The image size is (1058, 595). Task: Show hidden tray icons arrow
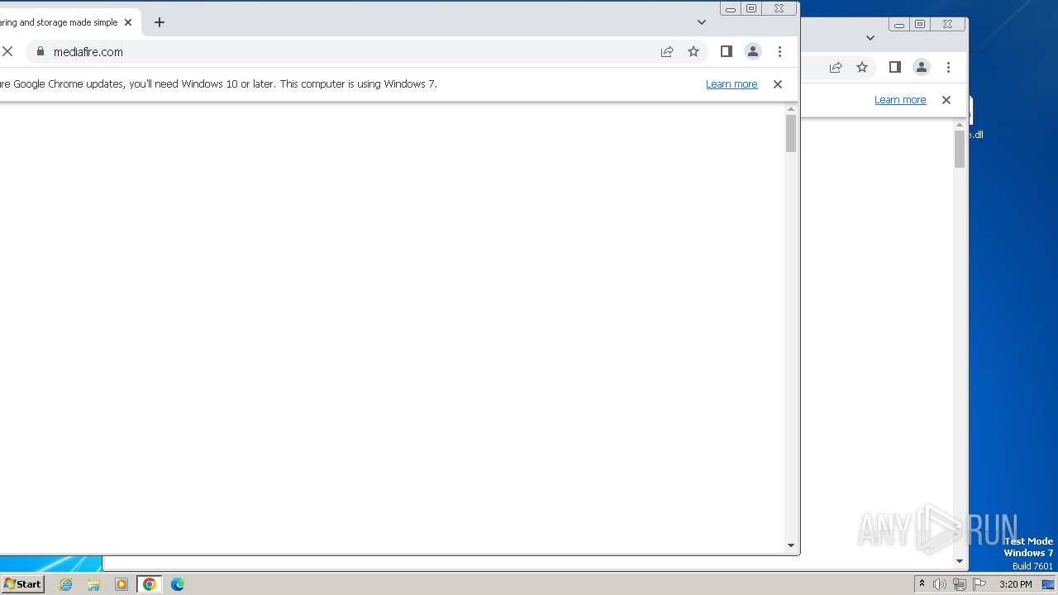pos(922,584)
